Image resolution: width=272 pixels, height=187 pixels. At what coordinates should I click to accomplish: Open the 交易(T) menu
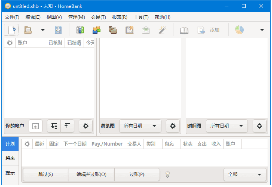pos(99,17)
